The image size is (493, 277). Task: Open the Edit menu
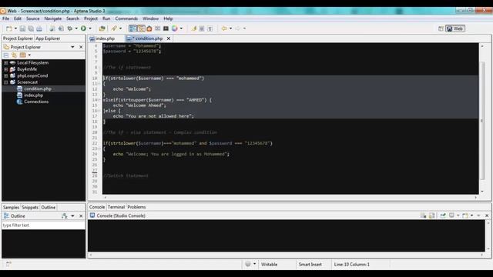(x=18, y=18)
